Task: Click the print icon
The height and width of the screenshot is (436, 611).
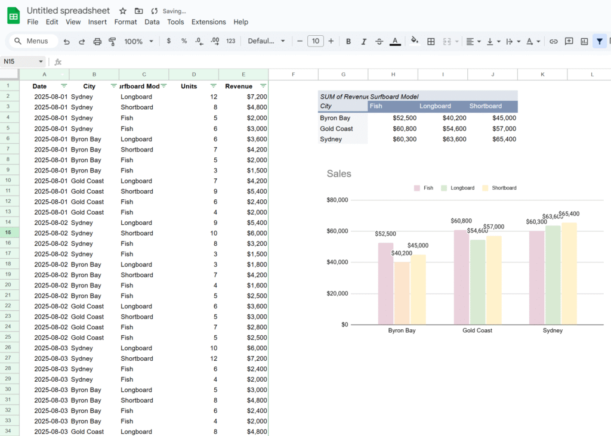Action: (97, 41)
